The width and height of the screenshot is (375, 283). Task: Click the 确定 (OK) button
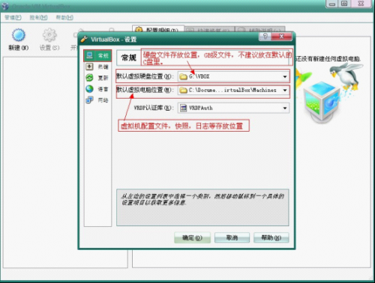pyautogui.click(x=192, y=237)
